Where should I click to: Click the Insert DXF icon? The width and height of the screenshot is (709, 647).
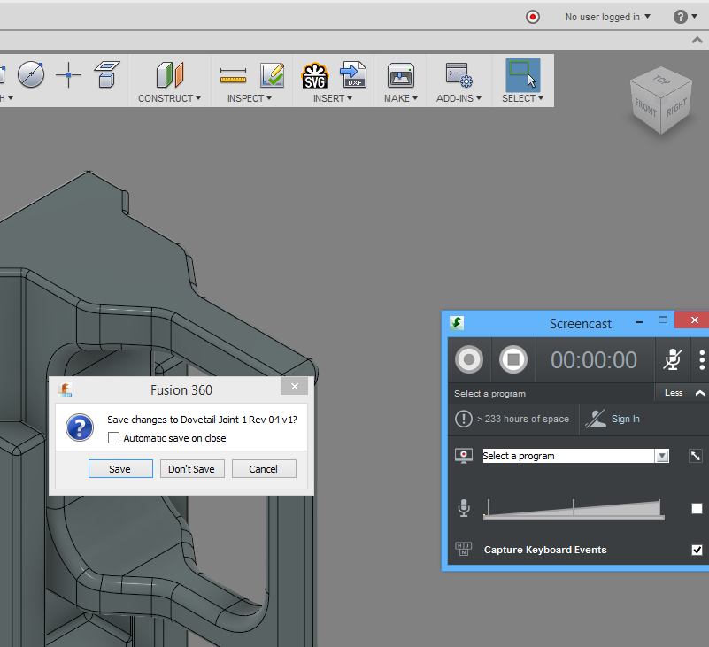352,74
